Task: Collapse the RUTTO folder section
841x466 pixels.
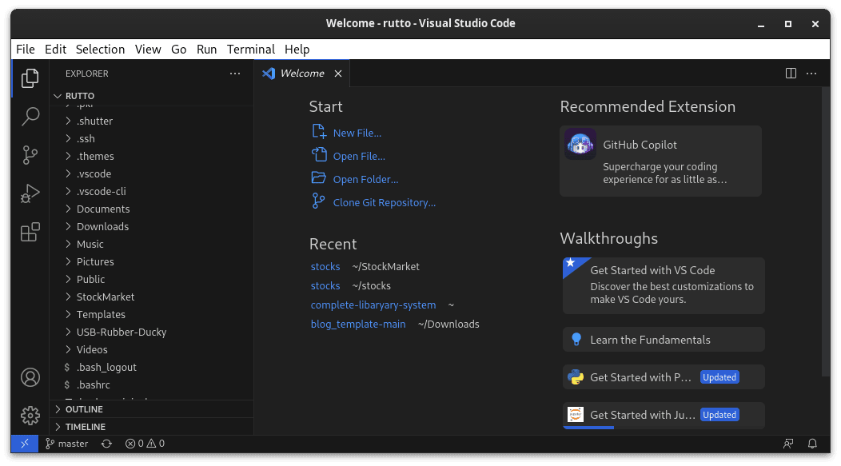Action: point(151,96)
